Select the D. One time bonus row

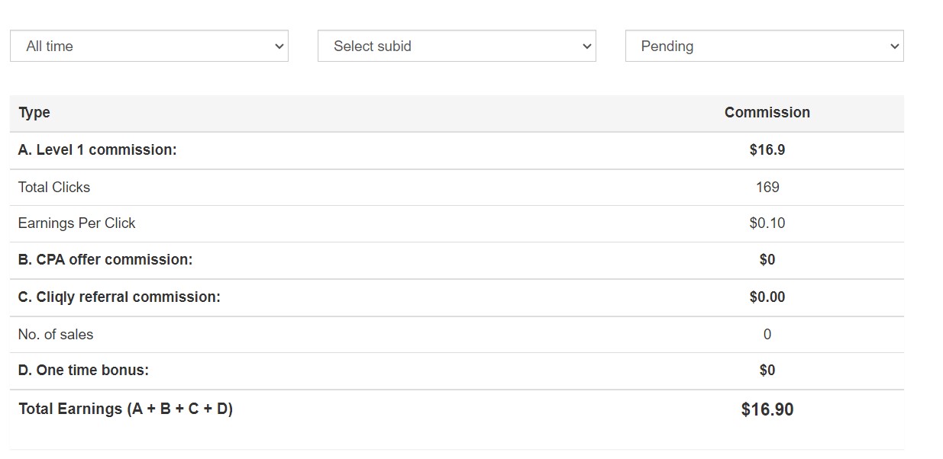pos(457,371)
